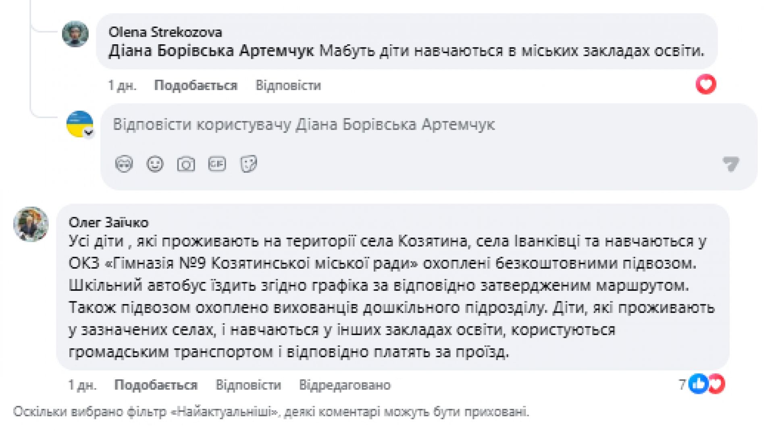View edit history via 'Відредаговано'
This screenshot has height=431, width=774.
(345, 385)
